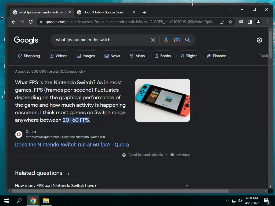Click in the Google search input field
The image size is (275, 206).
pyautogui.click(x=102, y=40)
